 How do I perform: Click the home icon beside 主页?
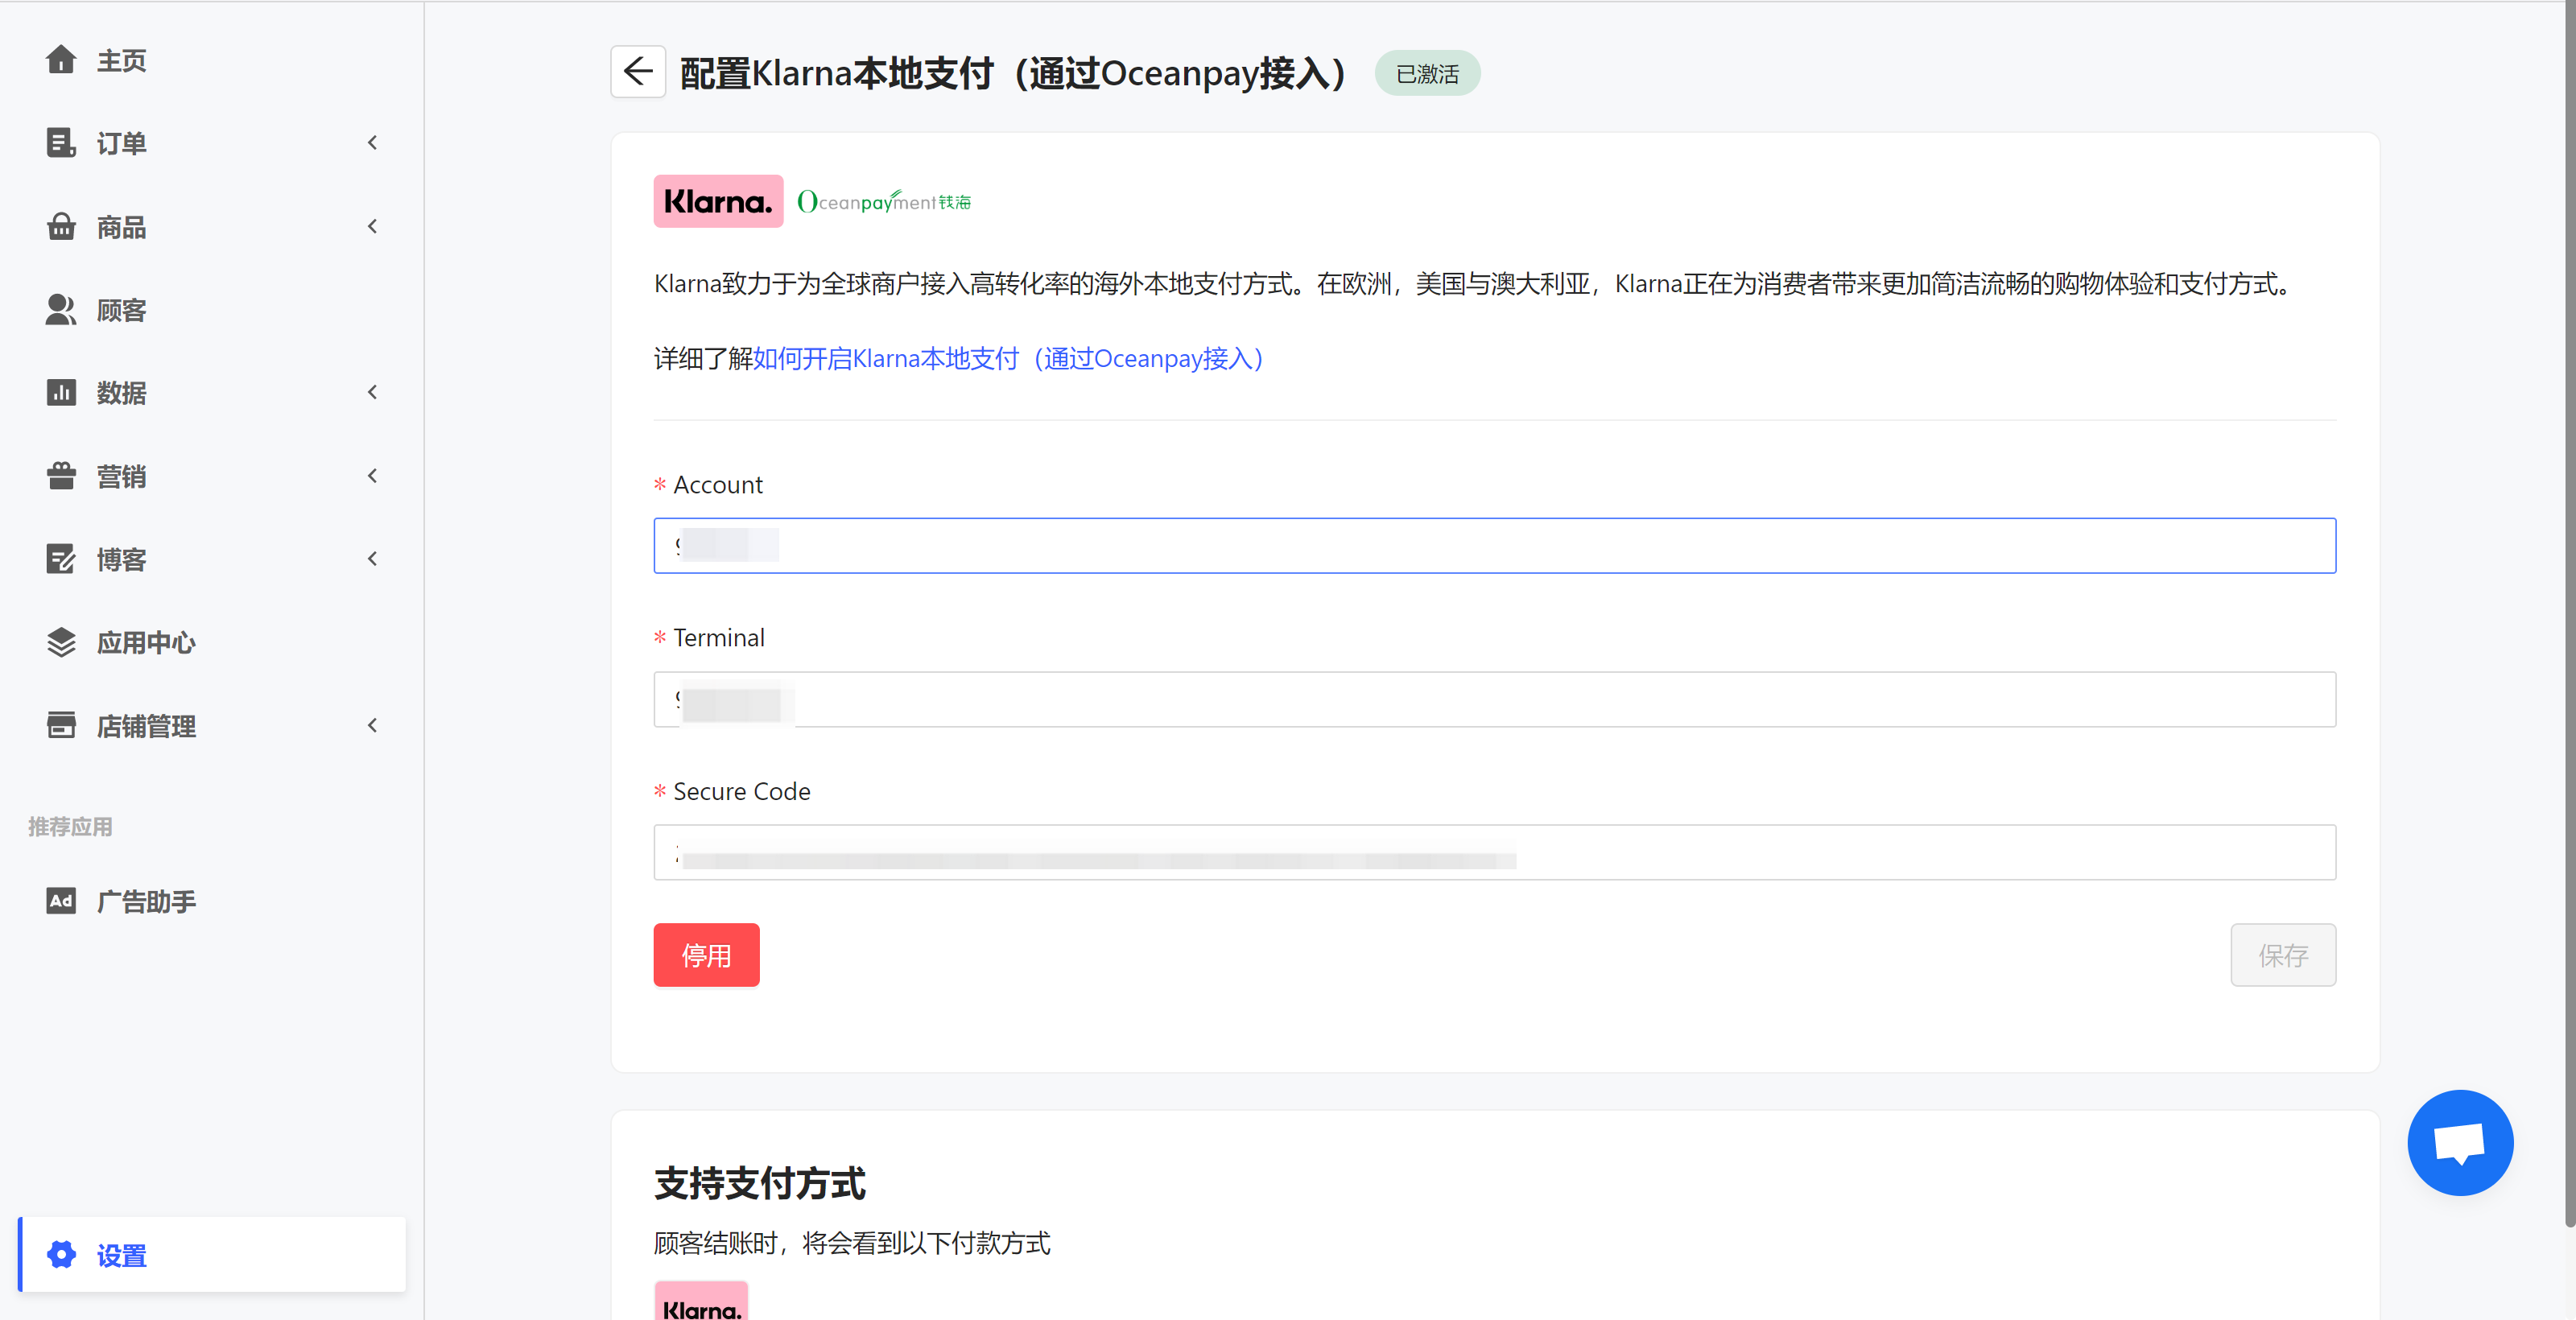[x=61, y=60]
